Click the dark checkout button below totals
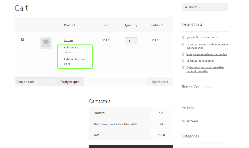This screenshot has width=249, height=148. (131, 146)
